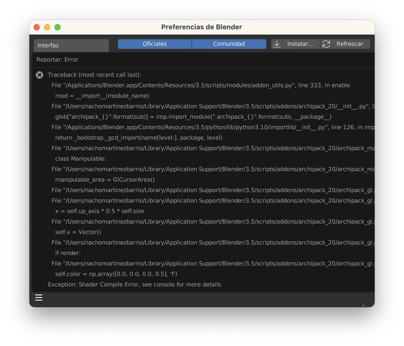Click the upward chevron icon at bottom right
404x346 pixels.
pos(364,305)
